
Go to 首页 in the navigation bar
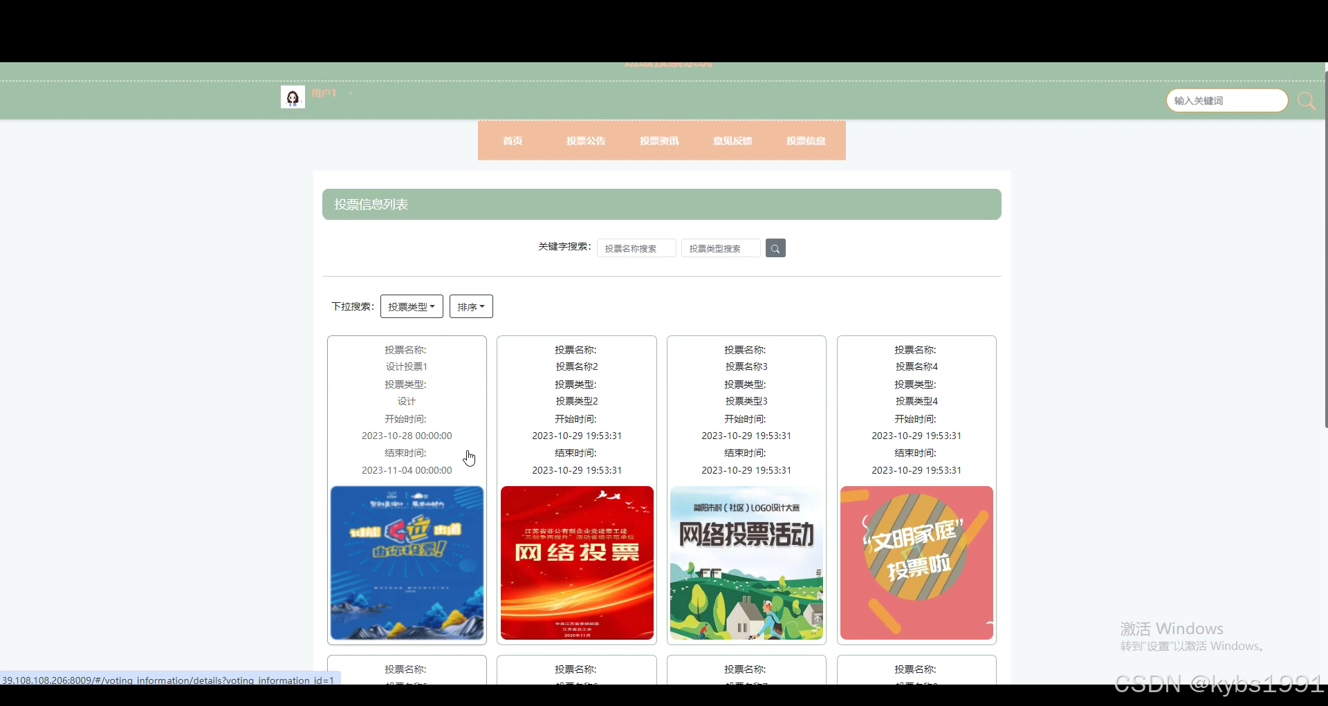coord(513,141)
